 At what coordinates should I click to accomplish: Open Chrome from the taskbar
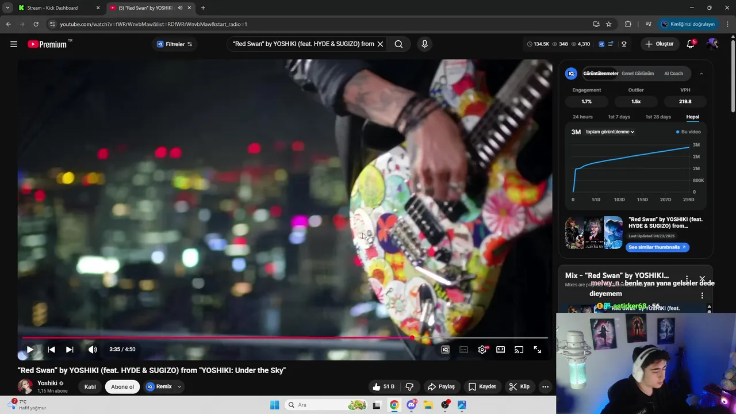coord(394,405)
